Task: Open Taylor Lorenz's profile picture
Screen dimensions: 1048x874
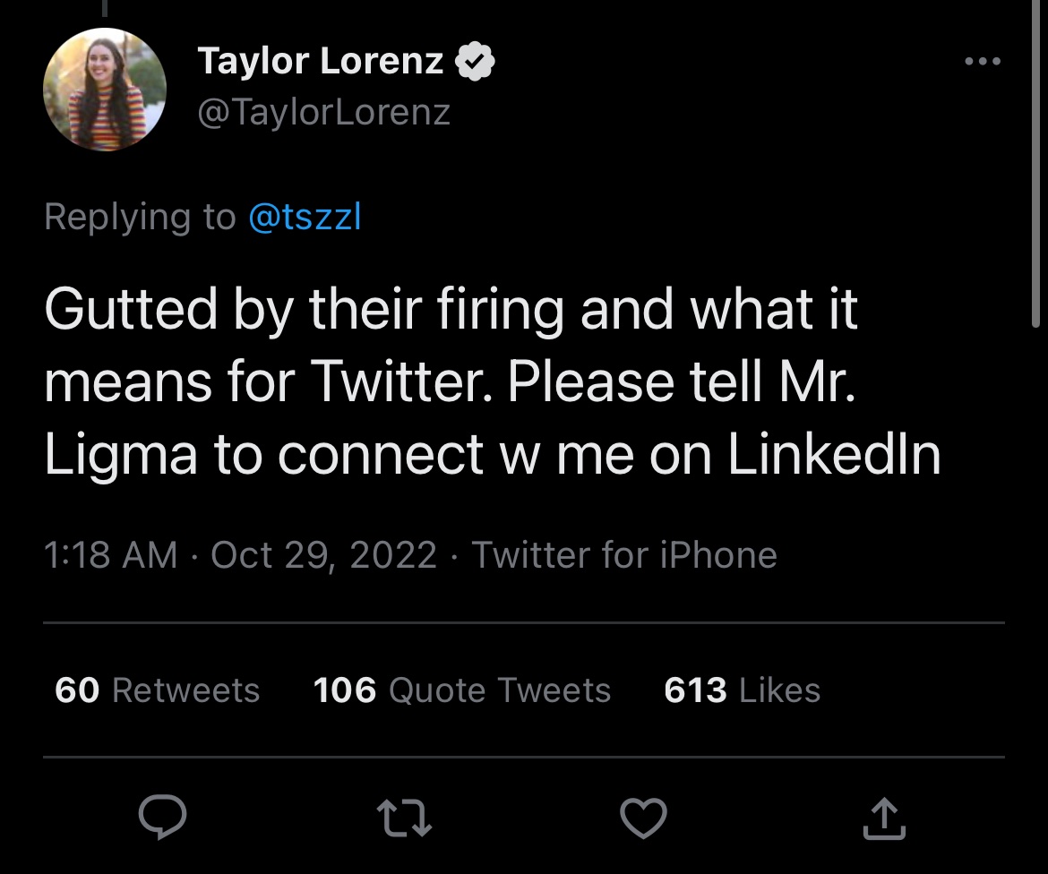Action: (105, 90)
